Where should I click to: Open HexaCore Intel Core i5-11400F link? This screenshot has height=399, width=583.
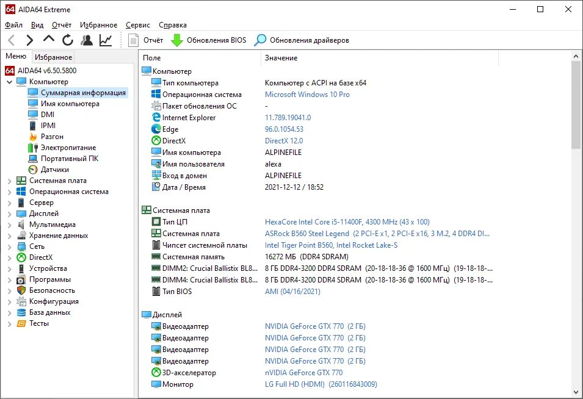pos(347,222)
